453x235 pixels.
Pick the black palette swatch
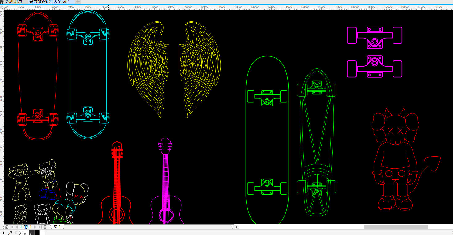(37, 233)
